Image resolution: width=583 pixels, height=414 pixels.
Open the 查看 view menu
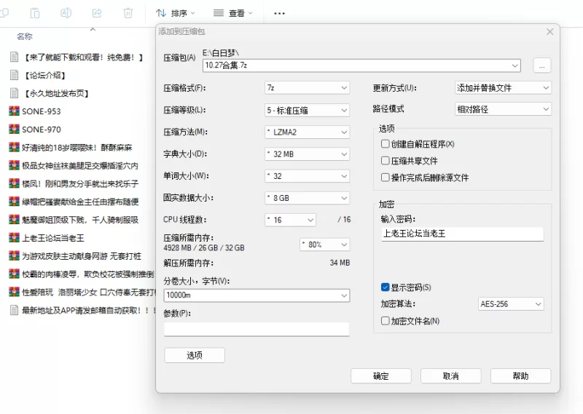232,13
